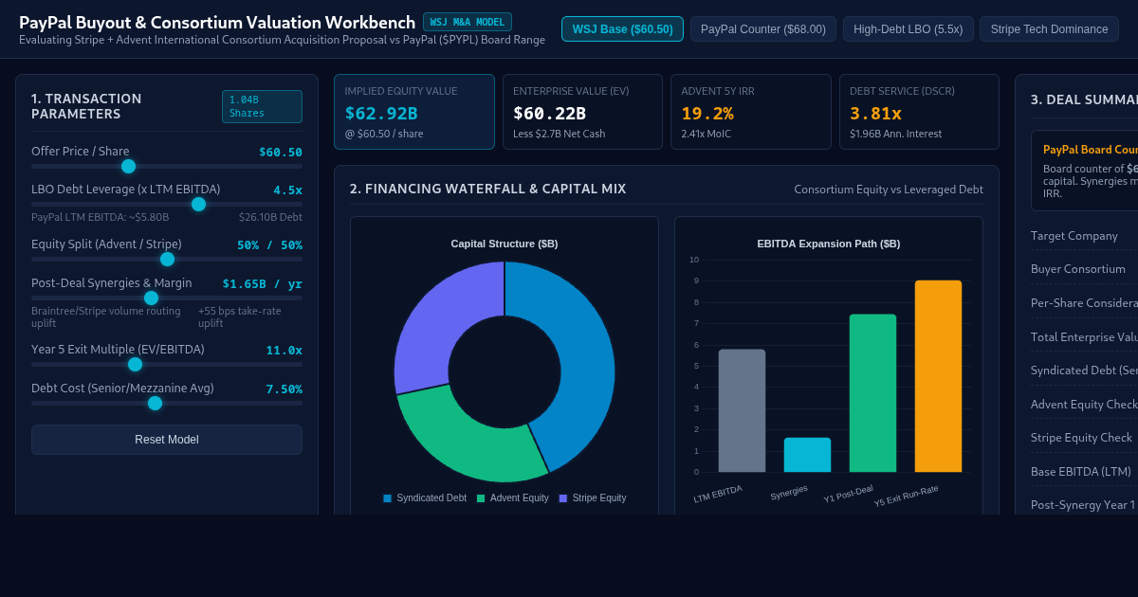Click the Consortium Equity vs Leveraged Debt subtitle
Screen dimensions: 1138x597
(889, 190)
